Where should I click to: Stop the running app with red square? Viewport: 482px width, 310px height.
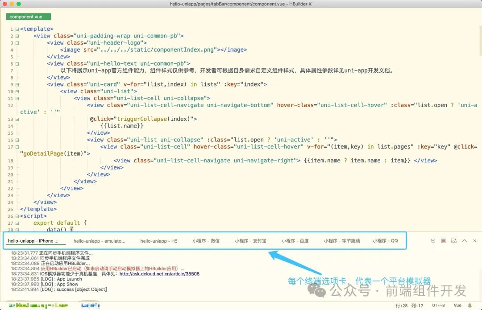pos(443,241)
